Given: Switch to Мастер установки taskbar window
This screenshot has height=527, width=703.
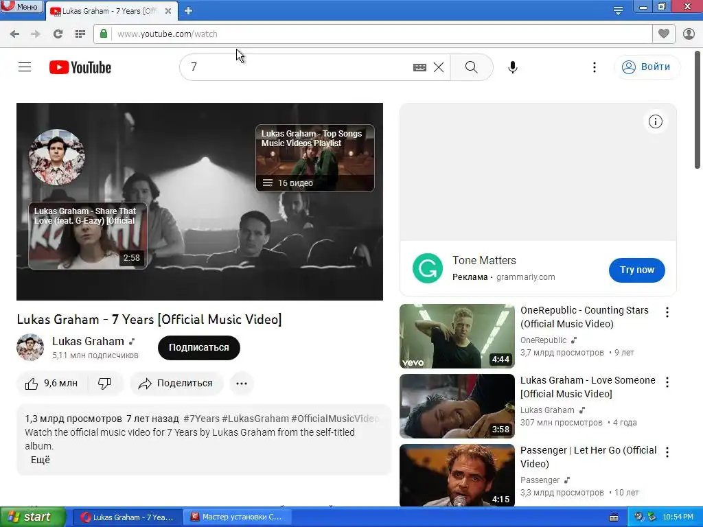Looking at the screenshot, I should coord(237,517).
